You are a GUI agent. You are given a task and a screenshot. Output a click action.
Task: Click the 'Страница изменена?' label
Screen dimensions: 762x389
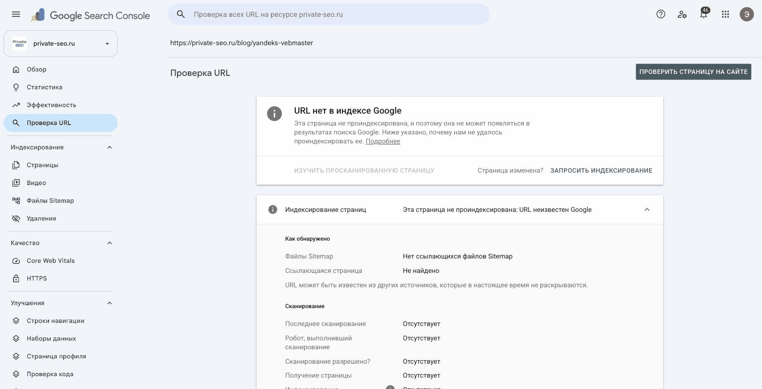click(510, 171)
